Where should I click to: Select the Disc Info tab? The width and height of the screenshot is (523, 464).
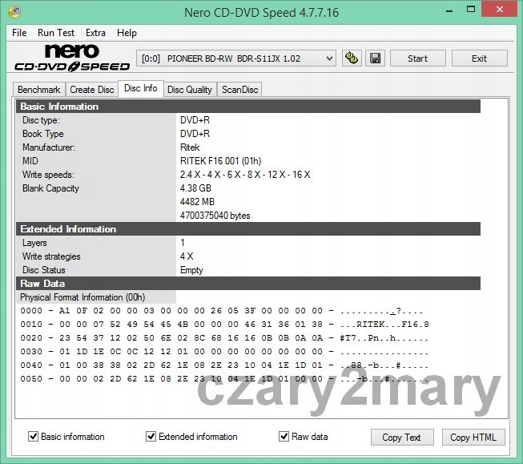pos(141,88)
